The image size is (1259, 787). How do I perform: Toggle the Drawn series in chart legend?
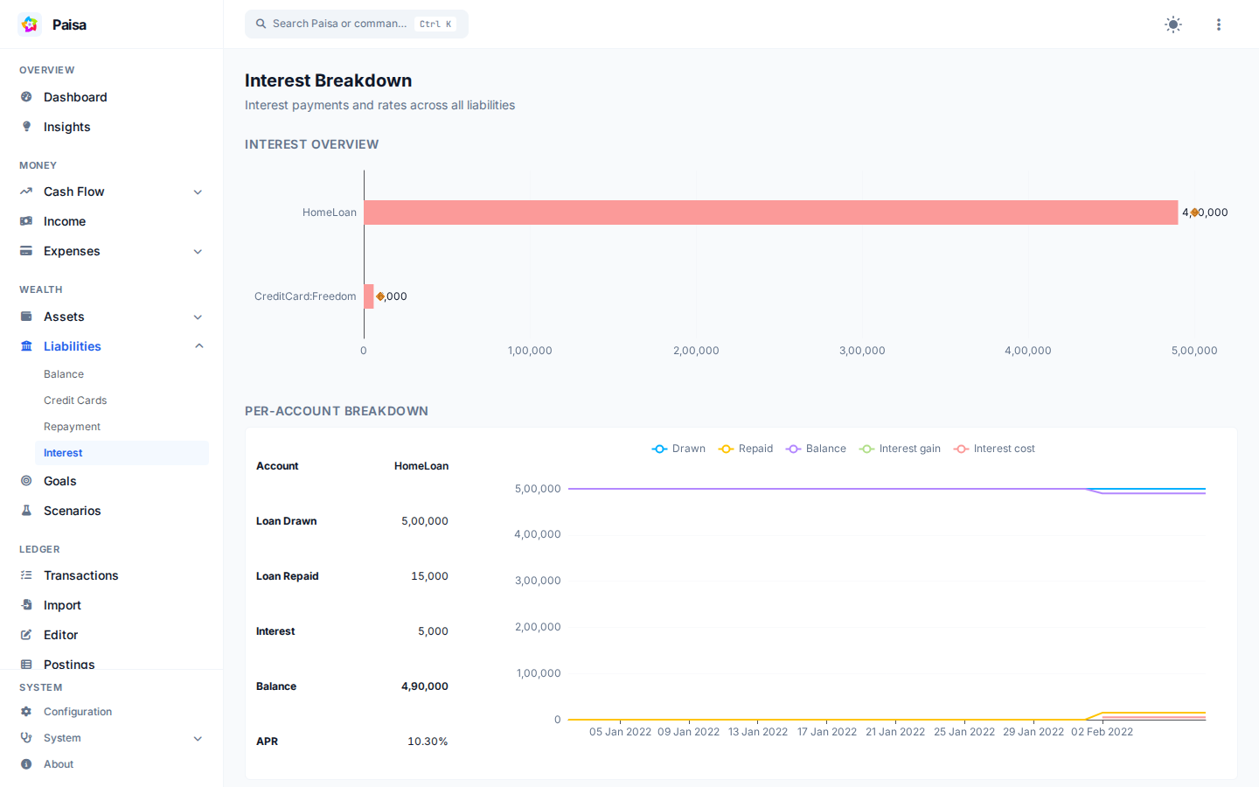678,449
